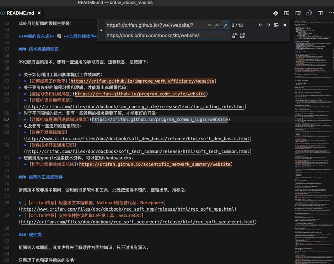Click the '### 推荐的工具或软件' heading
Screen dimensions: 334x264
(41, 177)
